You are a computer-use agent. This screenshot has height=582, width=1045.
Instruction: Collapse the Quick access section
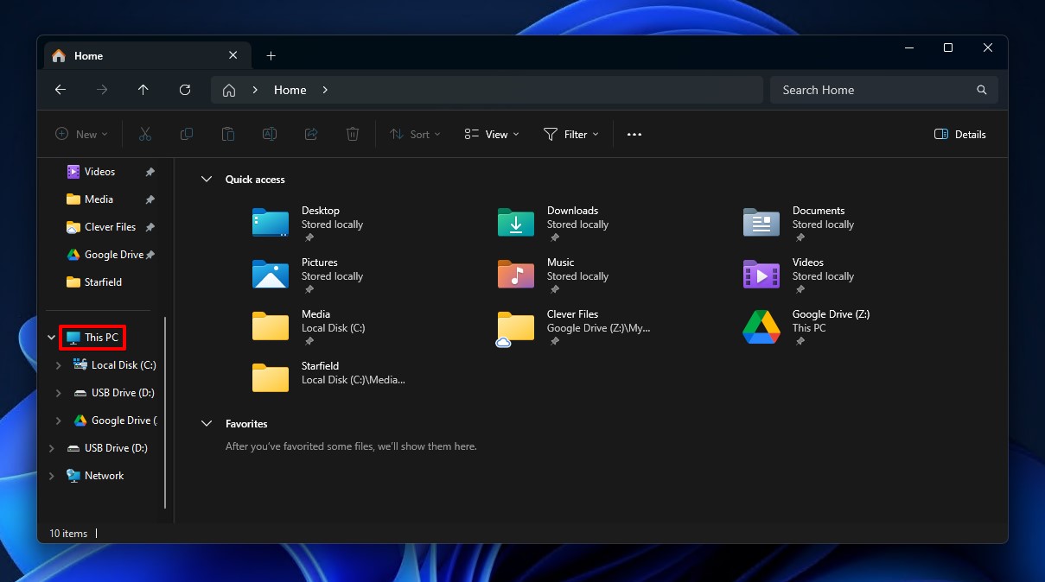tap(207, 179)
